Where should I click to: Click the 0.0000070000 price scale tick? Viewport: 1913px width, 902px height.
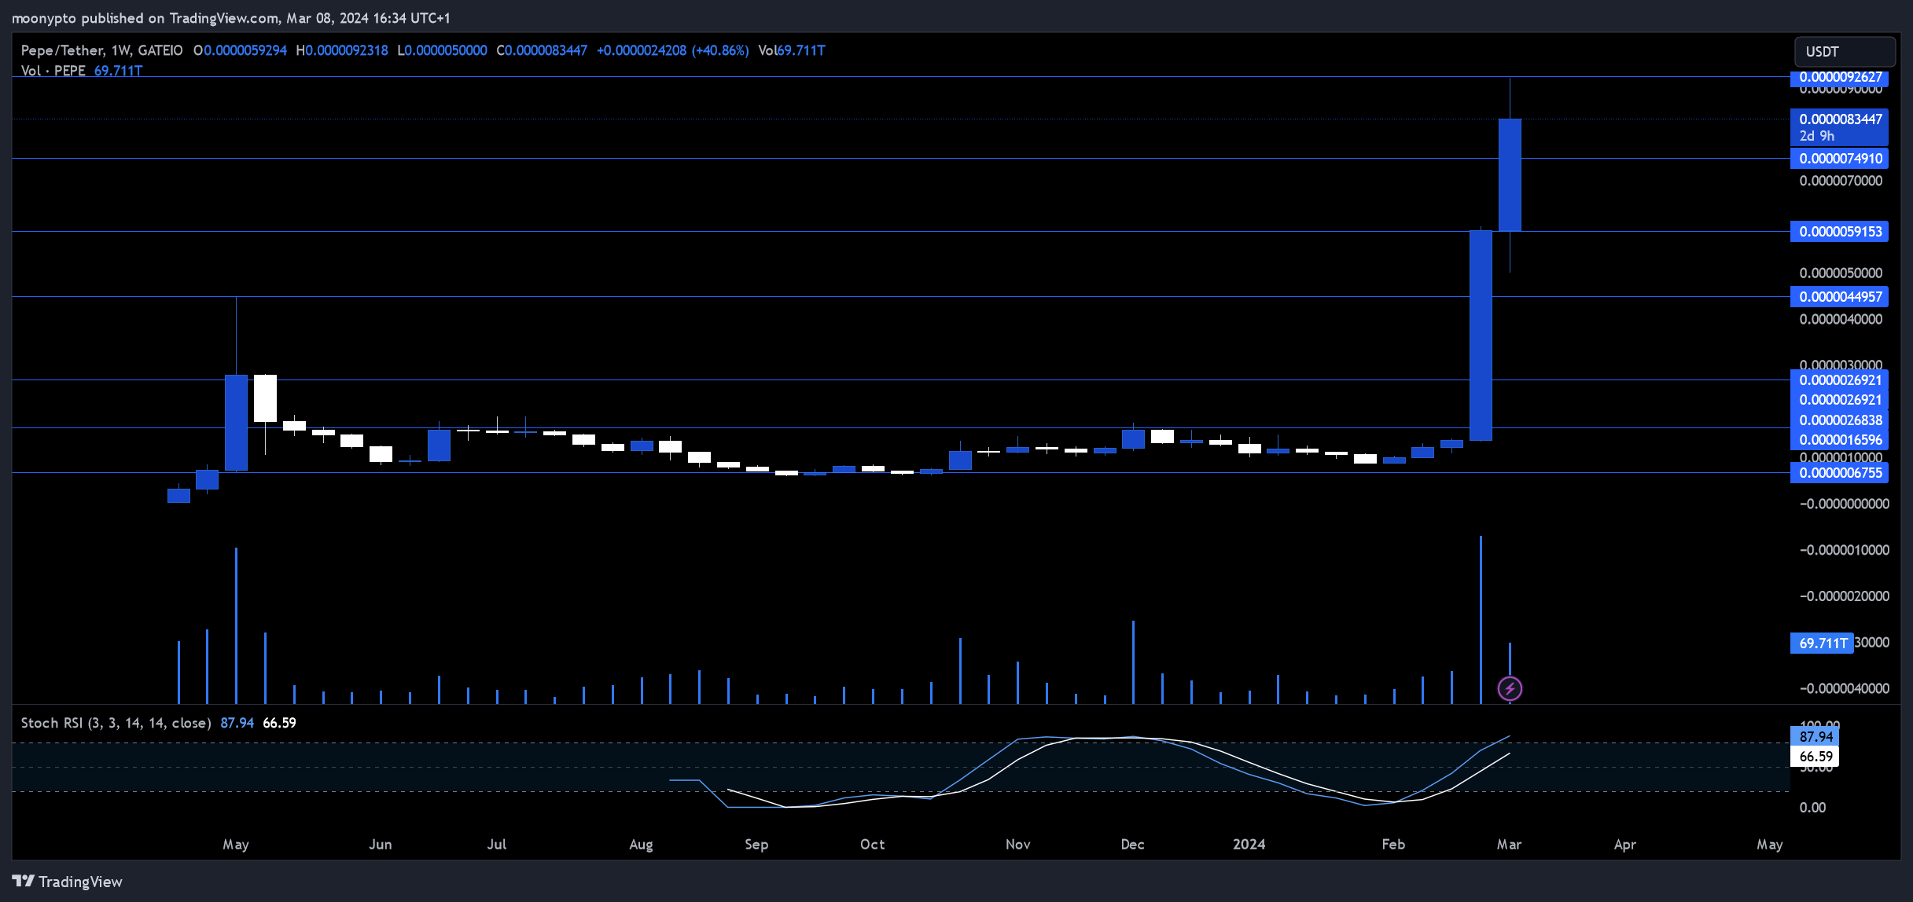tap(1841, 181)
